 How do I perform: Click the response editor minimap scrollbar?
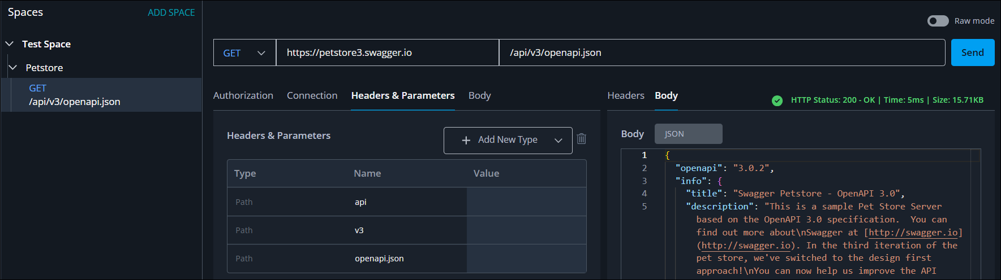[x=976, y=214]
